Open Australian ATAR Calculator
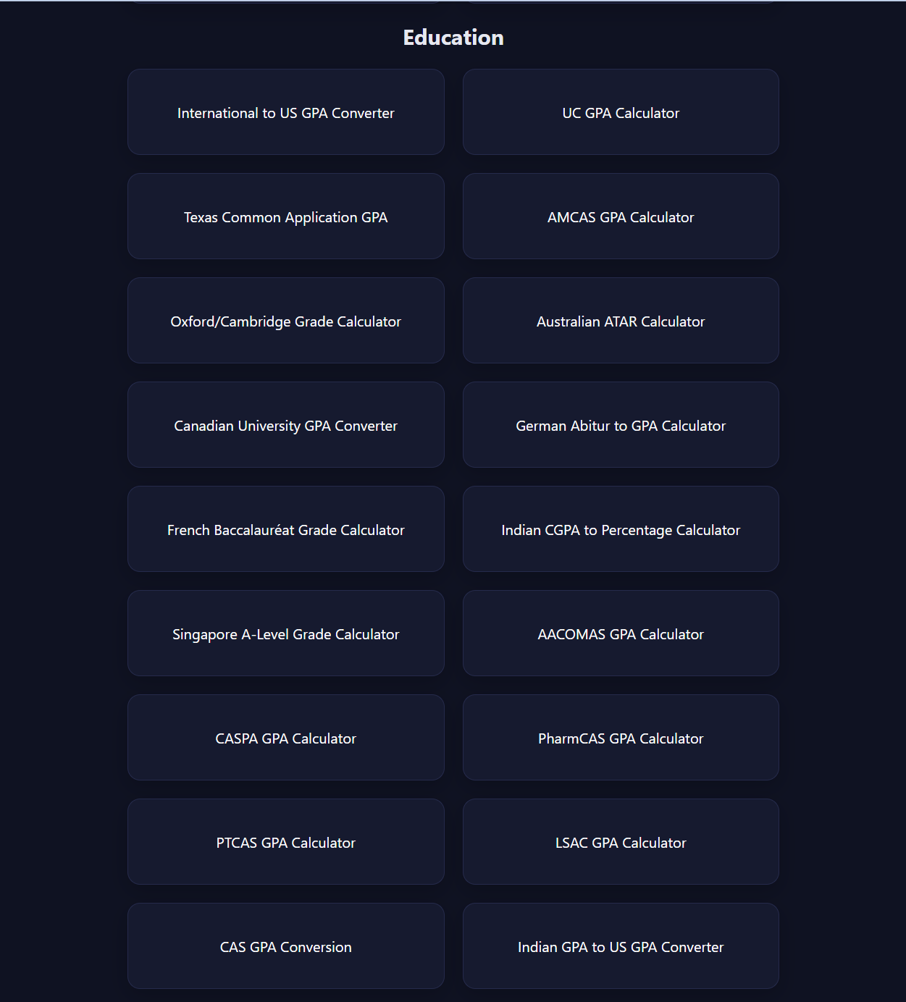Screen dimensions: 906x1002 (621, 321)
